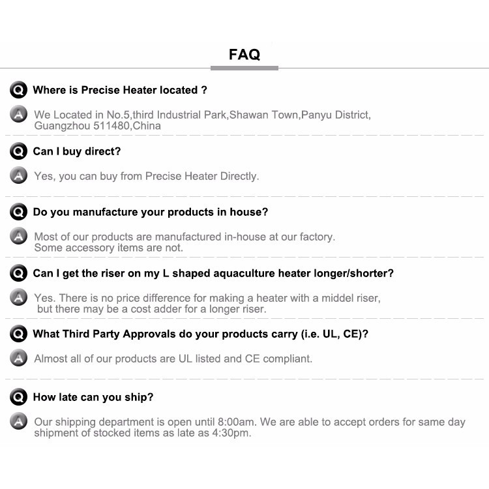Select the A icon beside the shipping department answer
This screenshot has width=489, height=489.
click(18, 421)
